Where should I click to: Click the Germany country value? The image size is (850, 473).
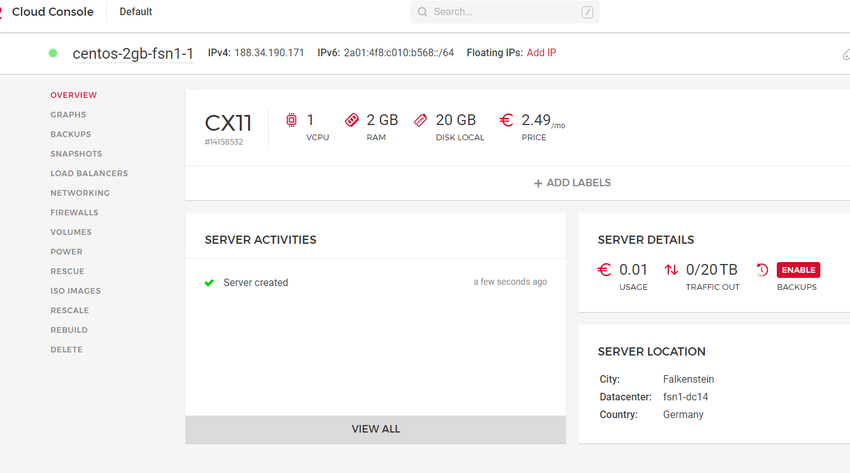click(x=683, y=415)
